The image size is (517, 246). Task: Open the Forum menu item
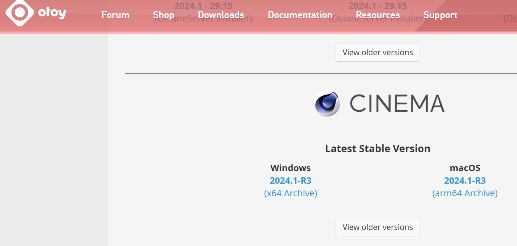pyautogui.click(x=116, y=15)
